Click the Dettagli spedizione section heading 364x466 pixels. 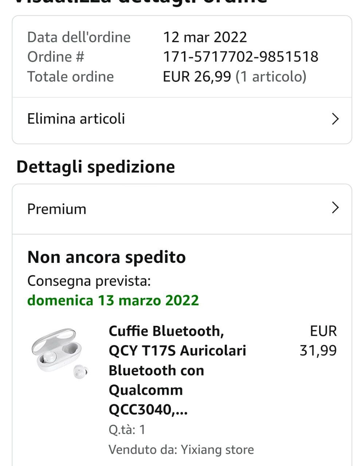pyautogui.click(x=95, y=167)
